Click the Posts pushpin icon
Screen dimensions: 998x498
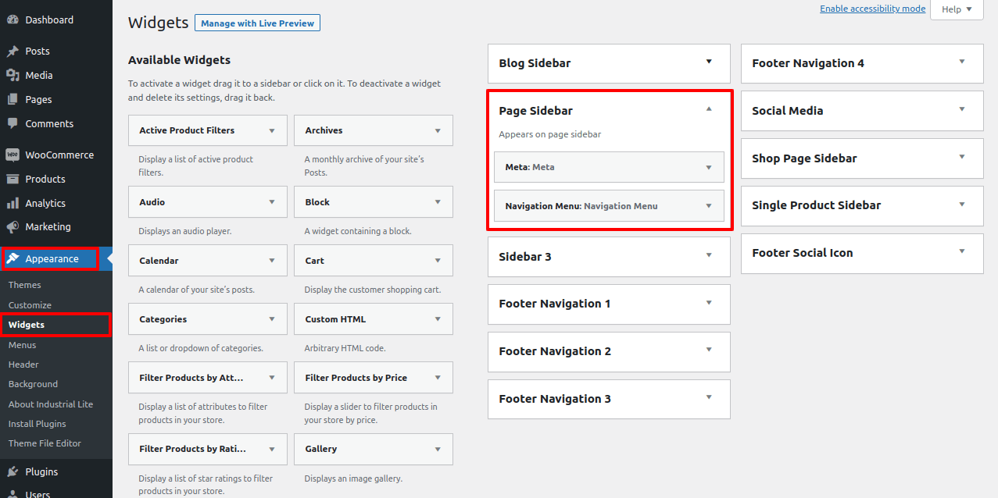pos(13,52)
